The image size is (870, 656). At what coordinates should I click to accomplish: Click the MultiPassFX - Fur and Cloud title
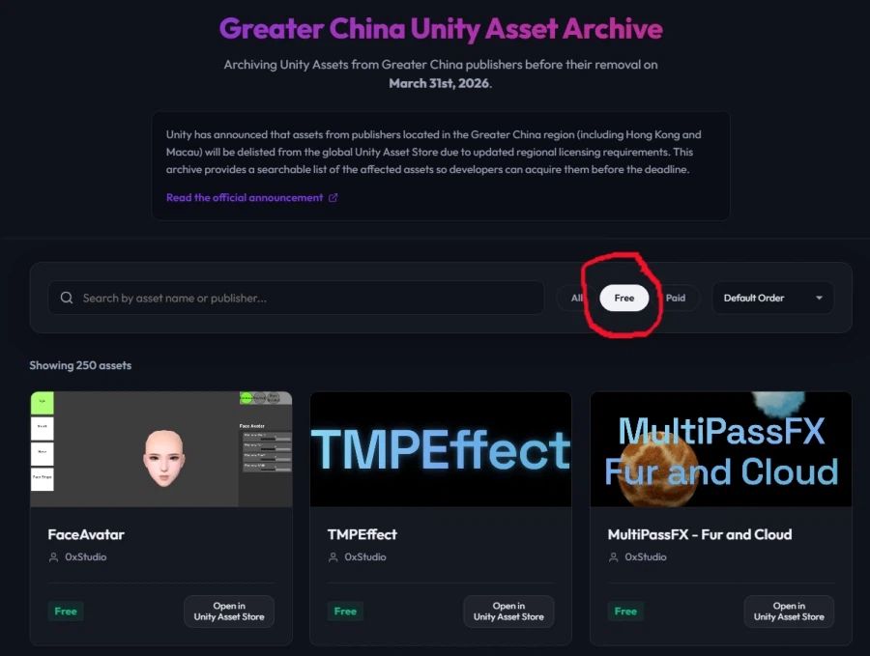(700, 534)
